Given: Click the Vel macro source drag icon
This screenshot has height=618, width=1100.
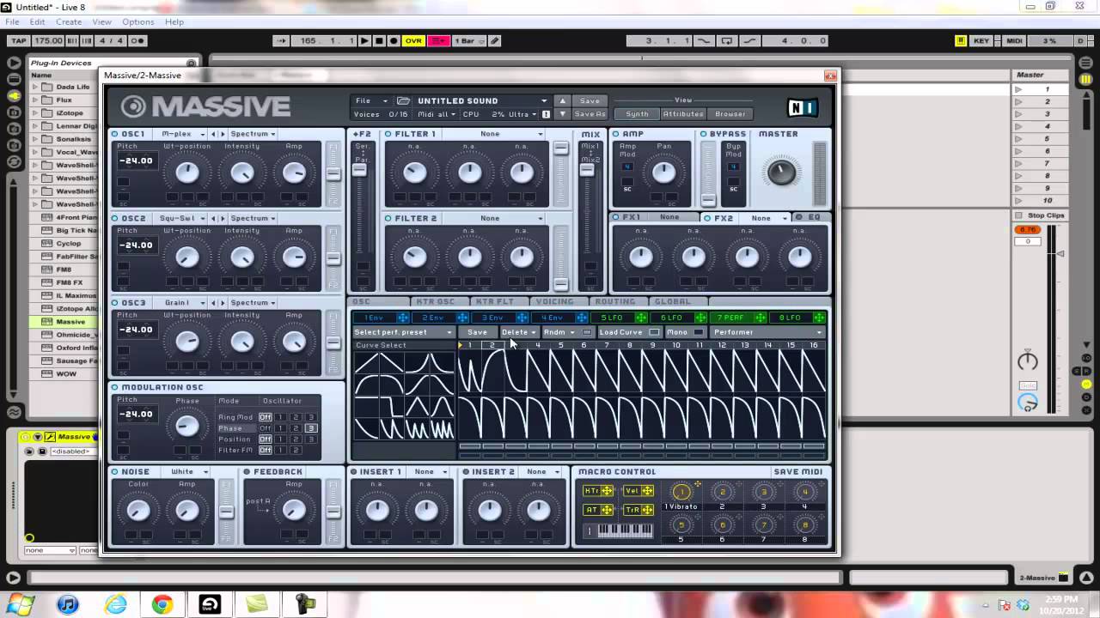Looking at the screenshot, I should point(647,491).
